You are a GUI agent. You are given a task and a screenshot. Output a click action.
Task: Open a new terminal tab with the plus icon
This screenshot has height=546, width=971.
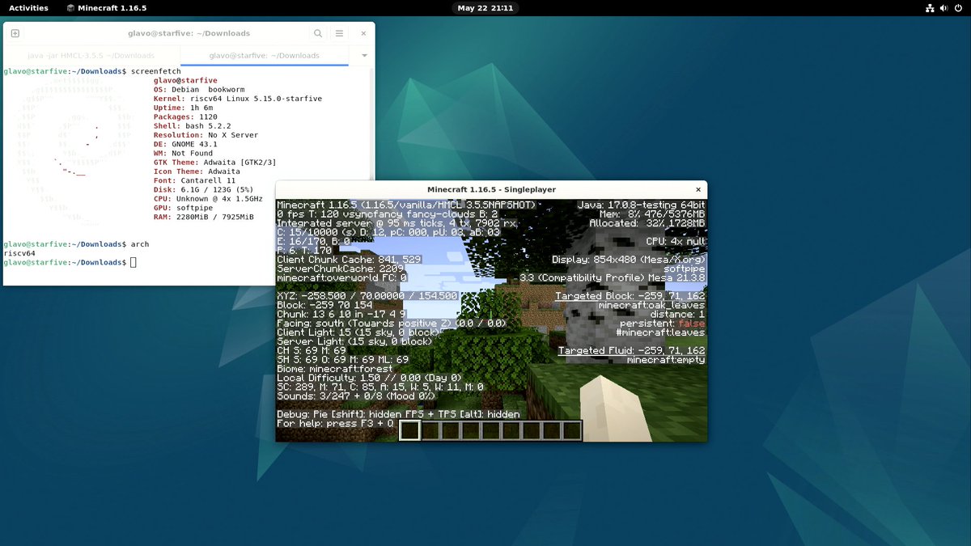15,33
